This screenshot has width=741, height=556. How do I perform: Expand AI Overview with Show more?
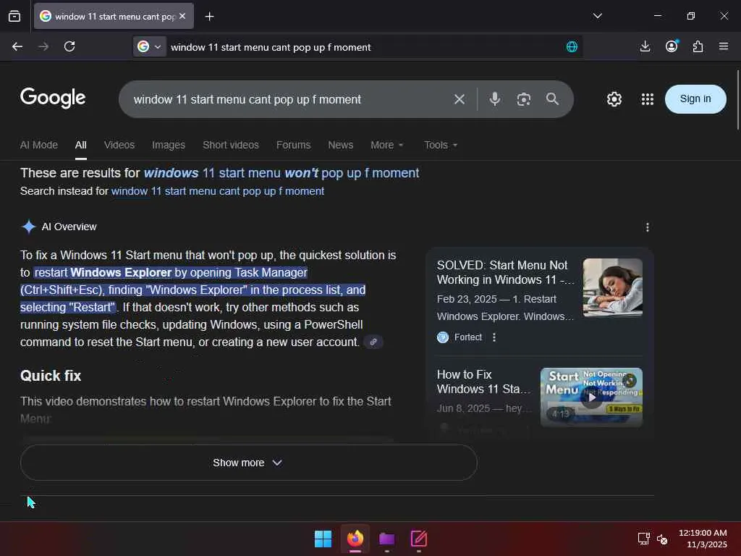point(249,463)
